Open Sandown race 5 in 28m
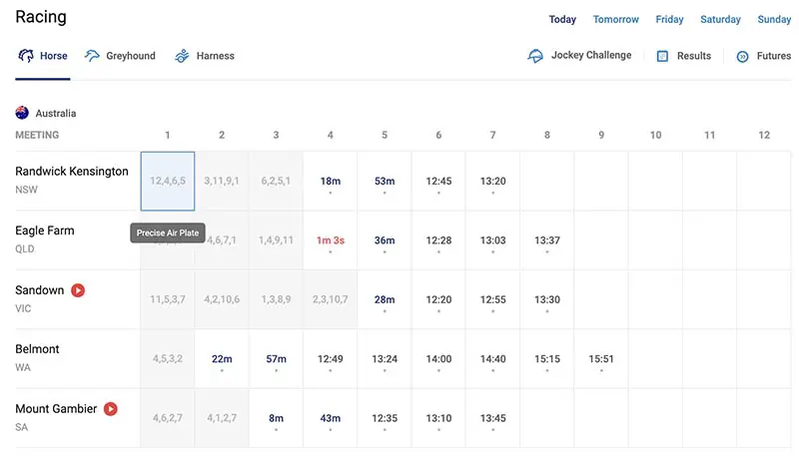The height and width of the screenshot is (459, 799). pyautogui.click(x=385, y=299)
